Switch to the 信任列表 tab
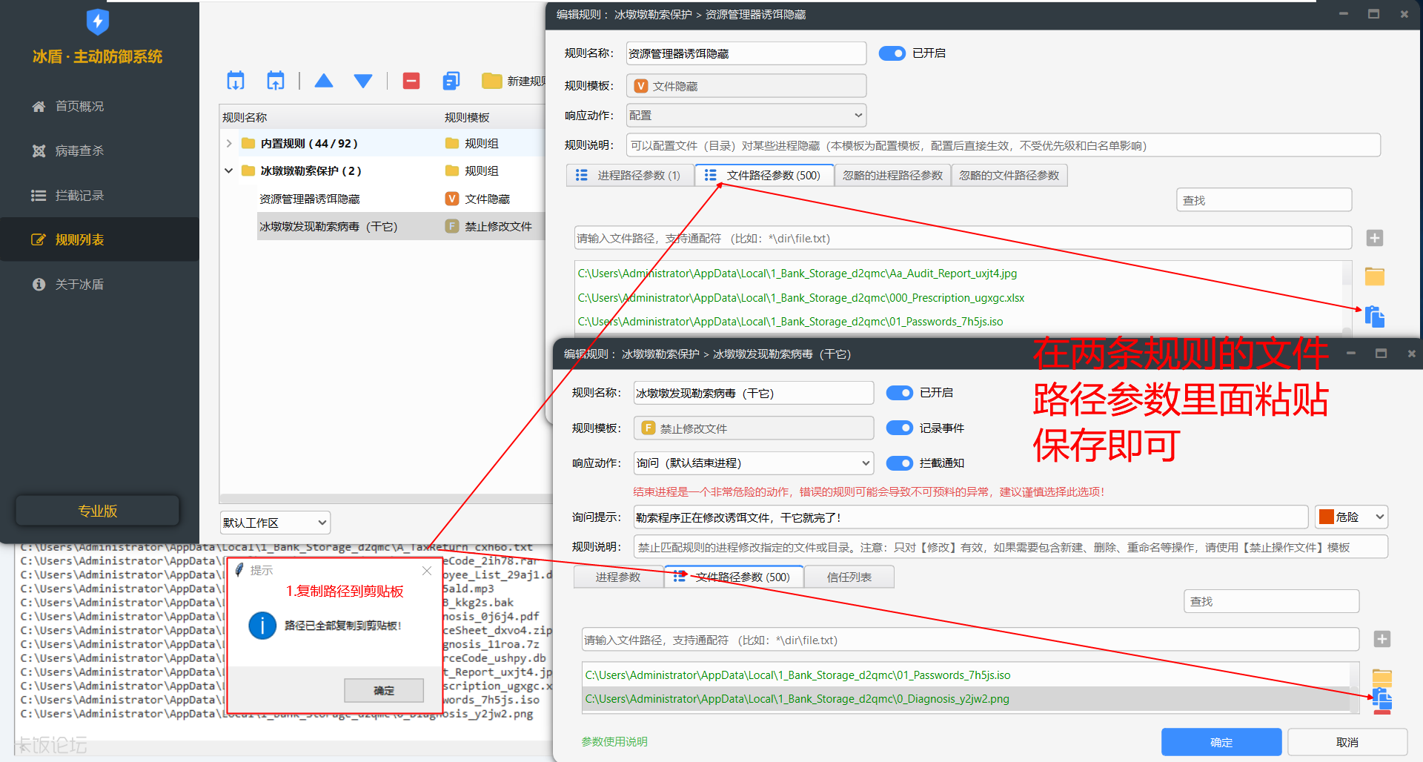Viewport: 1423px width, 762px height. (849, 577)
